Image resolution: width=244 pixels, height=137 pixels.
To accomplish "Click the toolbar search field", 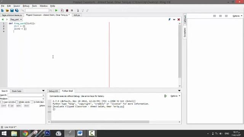I will point(37,10).
